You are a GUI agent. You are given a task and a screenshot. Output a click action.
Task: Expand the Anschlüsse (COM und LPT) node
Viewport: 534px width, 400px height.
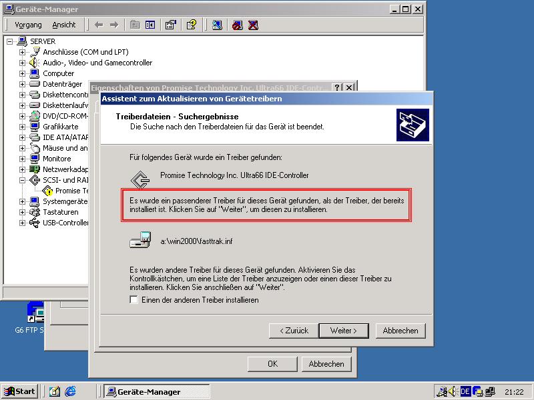click(x=22, y=52)
